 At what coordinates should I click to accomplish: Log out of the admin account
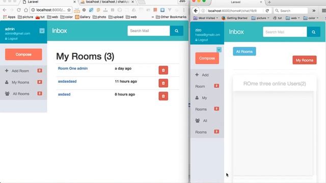point(11,39)
